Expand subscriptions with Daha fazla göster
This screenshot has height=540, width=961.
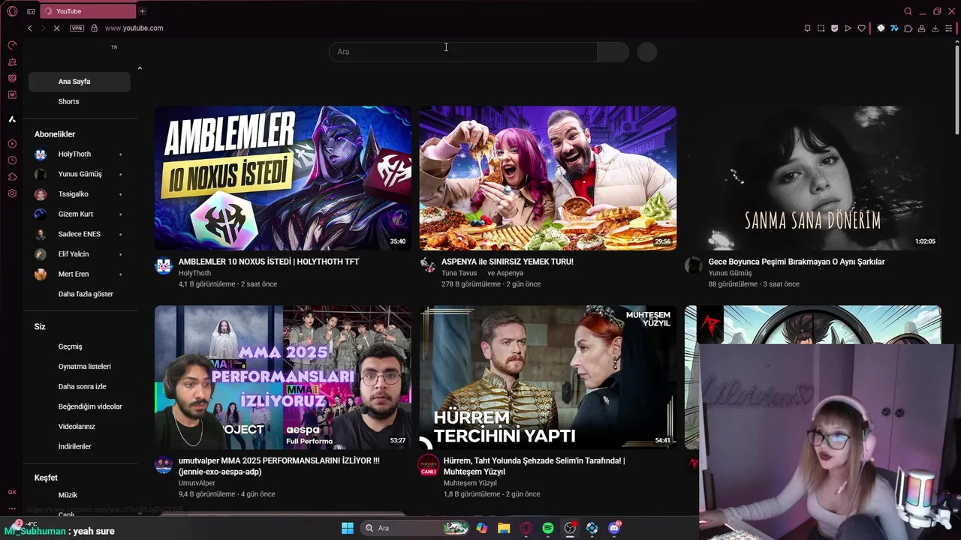click(80, 294)
